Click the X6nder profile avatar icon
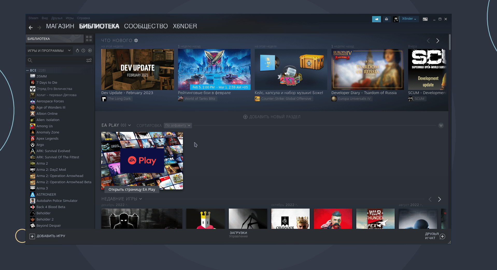497x270 pixels. 396,19
